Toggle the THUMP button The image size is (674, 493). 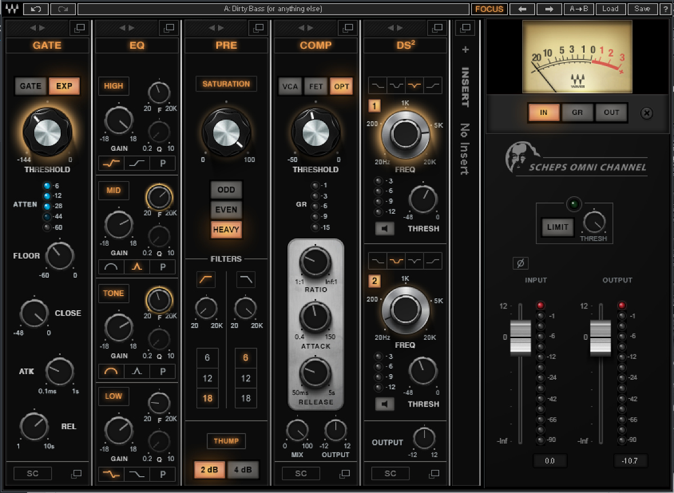[x=226, y=441]
